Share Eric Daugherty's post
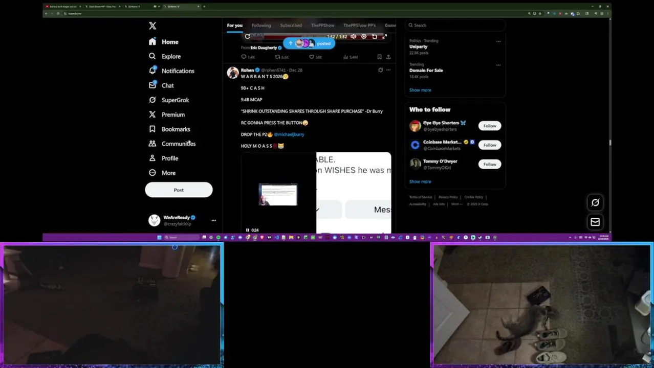Viewport: 654px width, 368px height. 388,57
